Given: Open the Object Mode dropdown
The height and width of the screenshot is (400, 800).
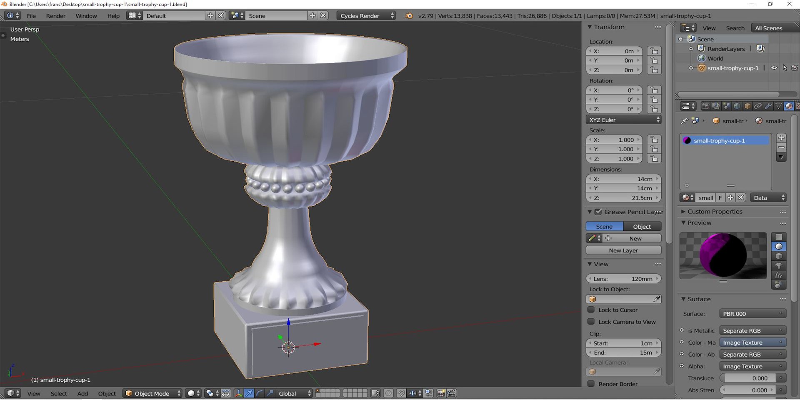Looking at the screenshot, I should [x=152, y=393].
